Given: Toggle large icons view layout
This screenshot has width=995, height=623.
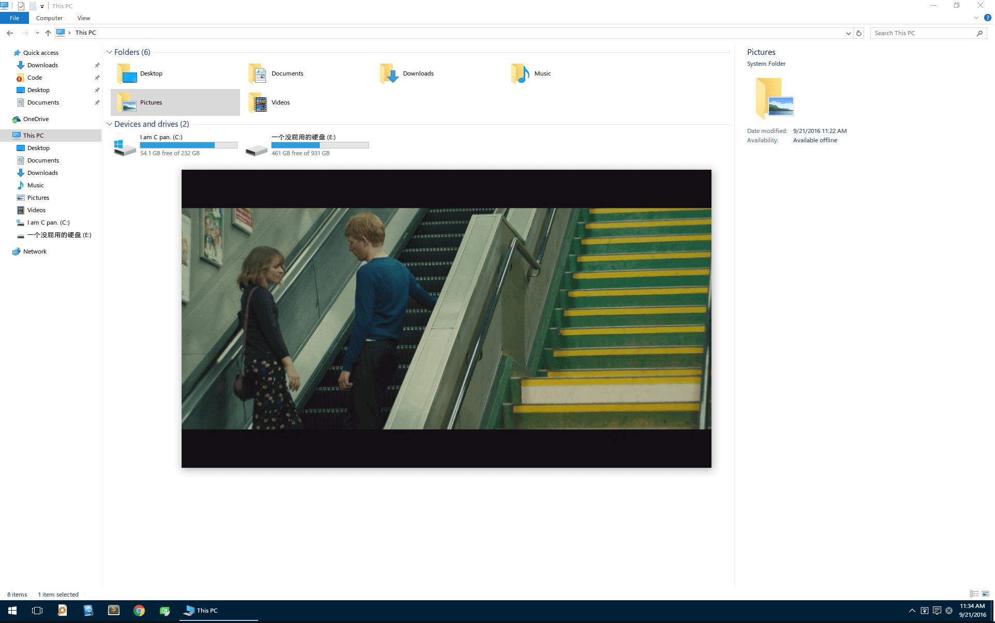Looking at the screenshot, I should point(986,594).
